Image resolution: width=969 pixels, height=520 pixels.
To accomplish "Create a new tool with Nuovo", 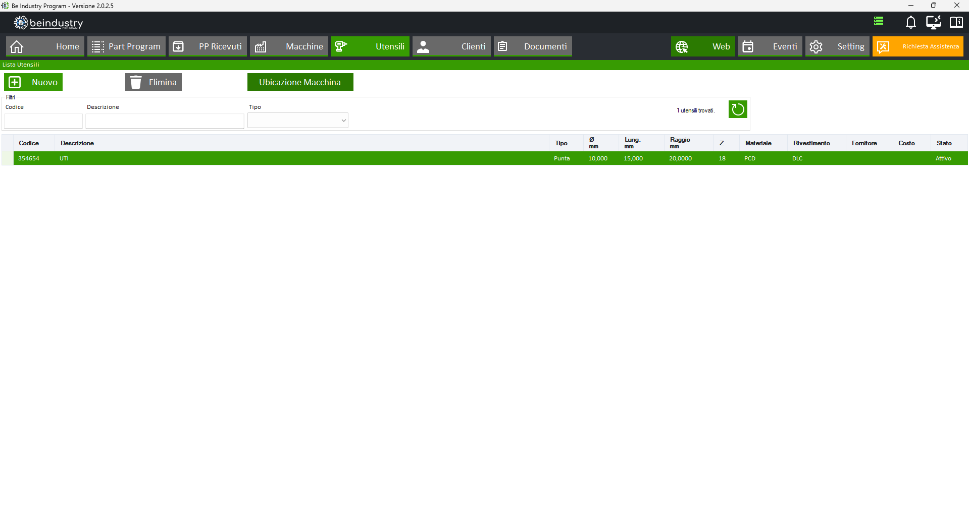I will [33, 82].
